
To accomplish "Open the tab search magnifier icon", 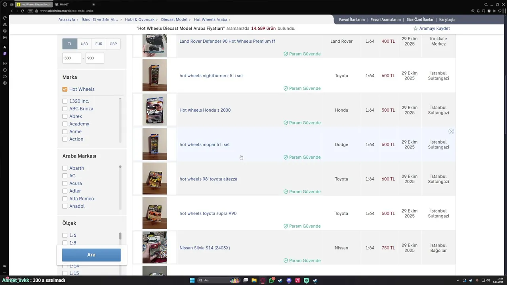I will [486, 4].
